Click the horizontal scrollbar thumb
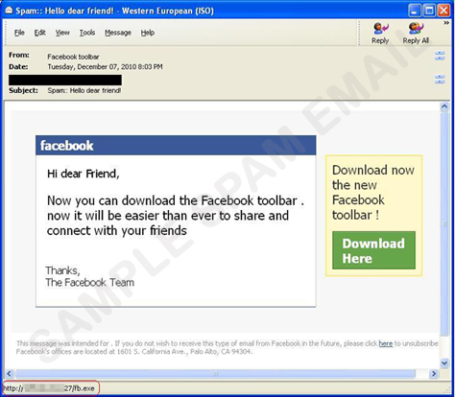 (215, 373)
